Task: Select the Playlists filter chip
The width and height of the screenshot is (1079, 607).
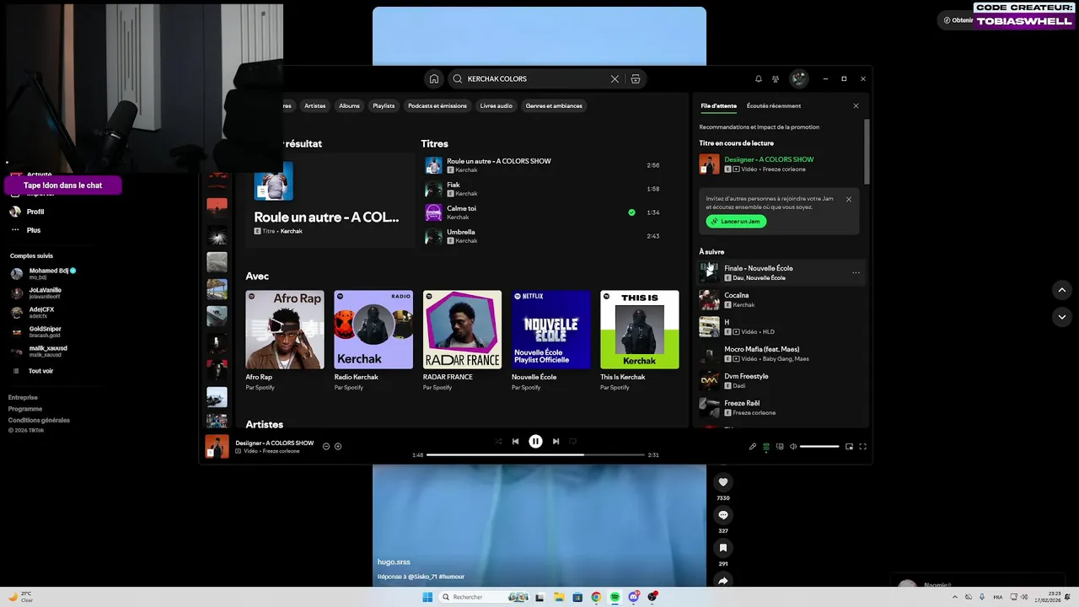Action: 384,105
